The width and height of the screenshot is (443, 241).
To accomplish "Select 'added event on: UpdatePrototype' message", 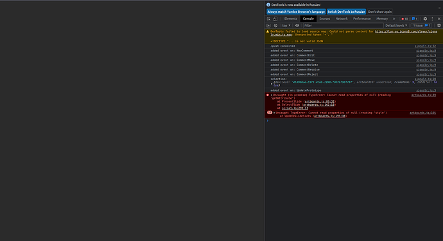I will click(x=296, y=90).
